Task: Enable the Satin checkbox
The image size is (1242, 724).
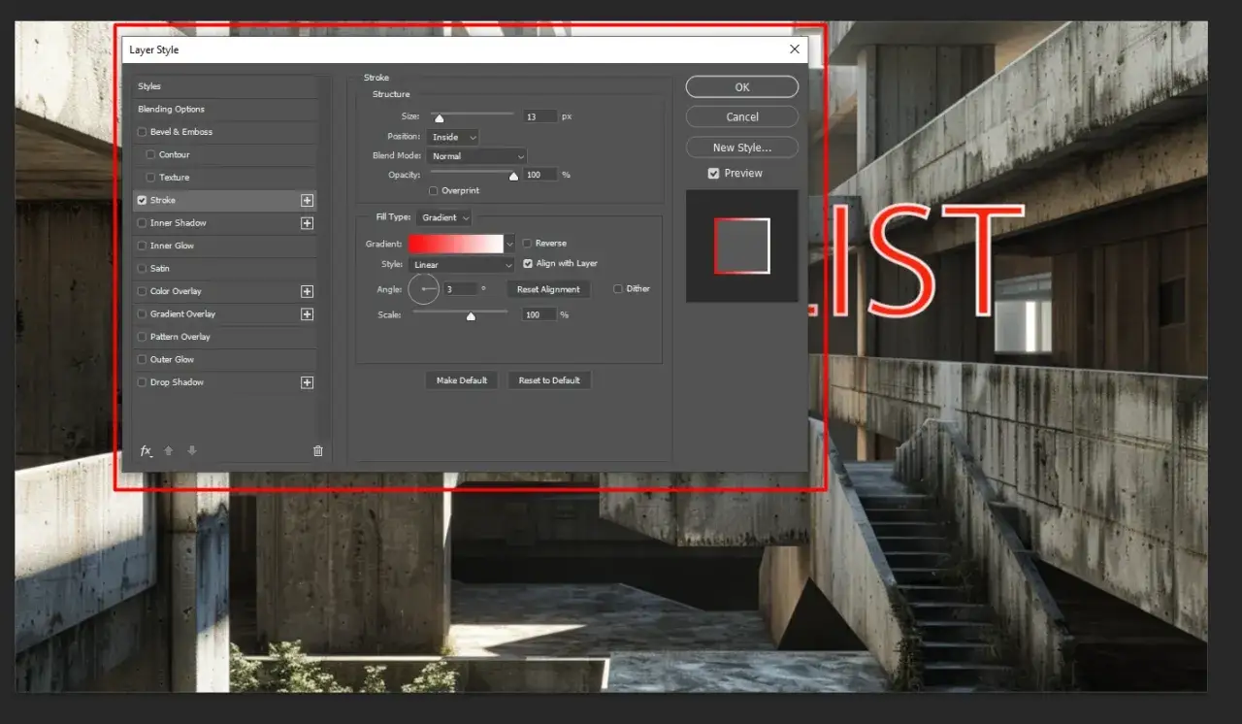Action: coord(143,269)
